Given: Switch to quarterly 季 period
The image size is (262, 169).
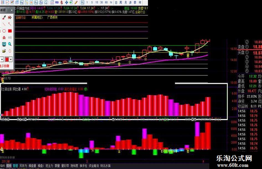Looking at the screenshot, I should pos(135,2).
